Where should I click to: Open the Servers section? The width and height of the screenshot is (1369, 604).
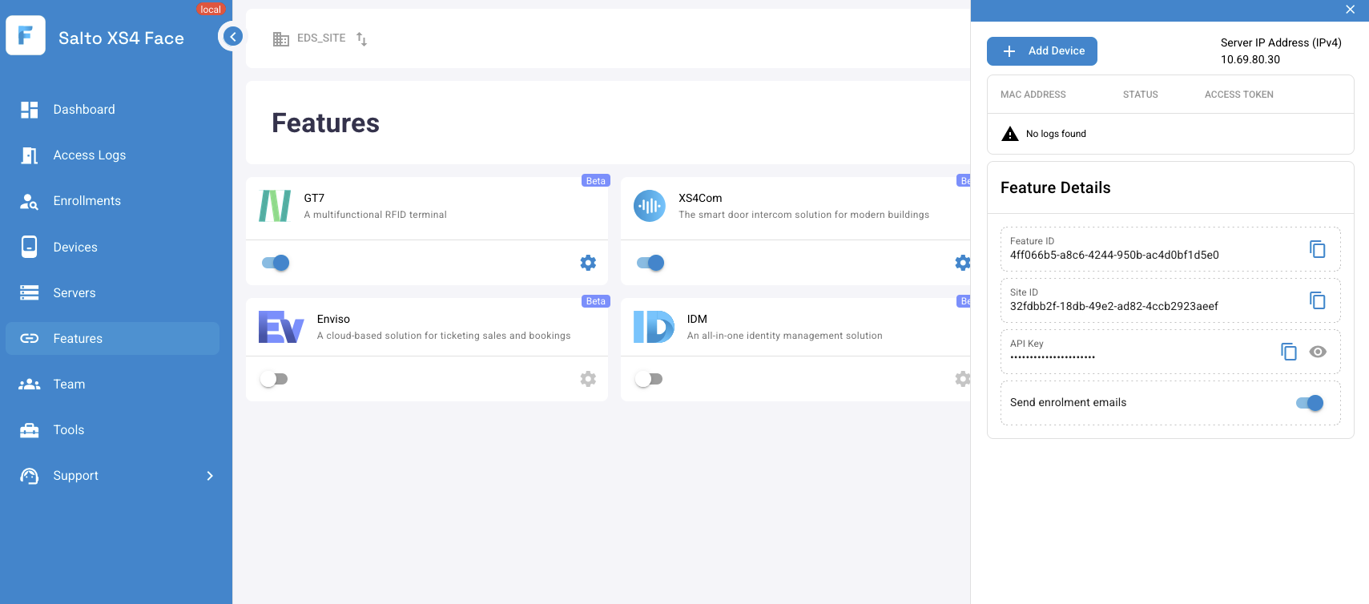click(112, 293)
